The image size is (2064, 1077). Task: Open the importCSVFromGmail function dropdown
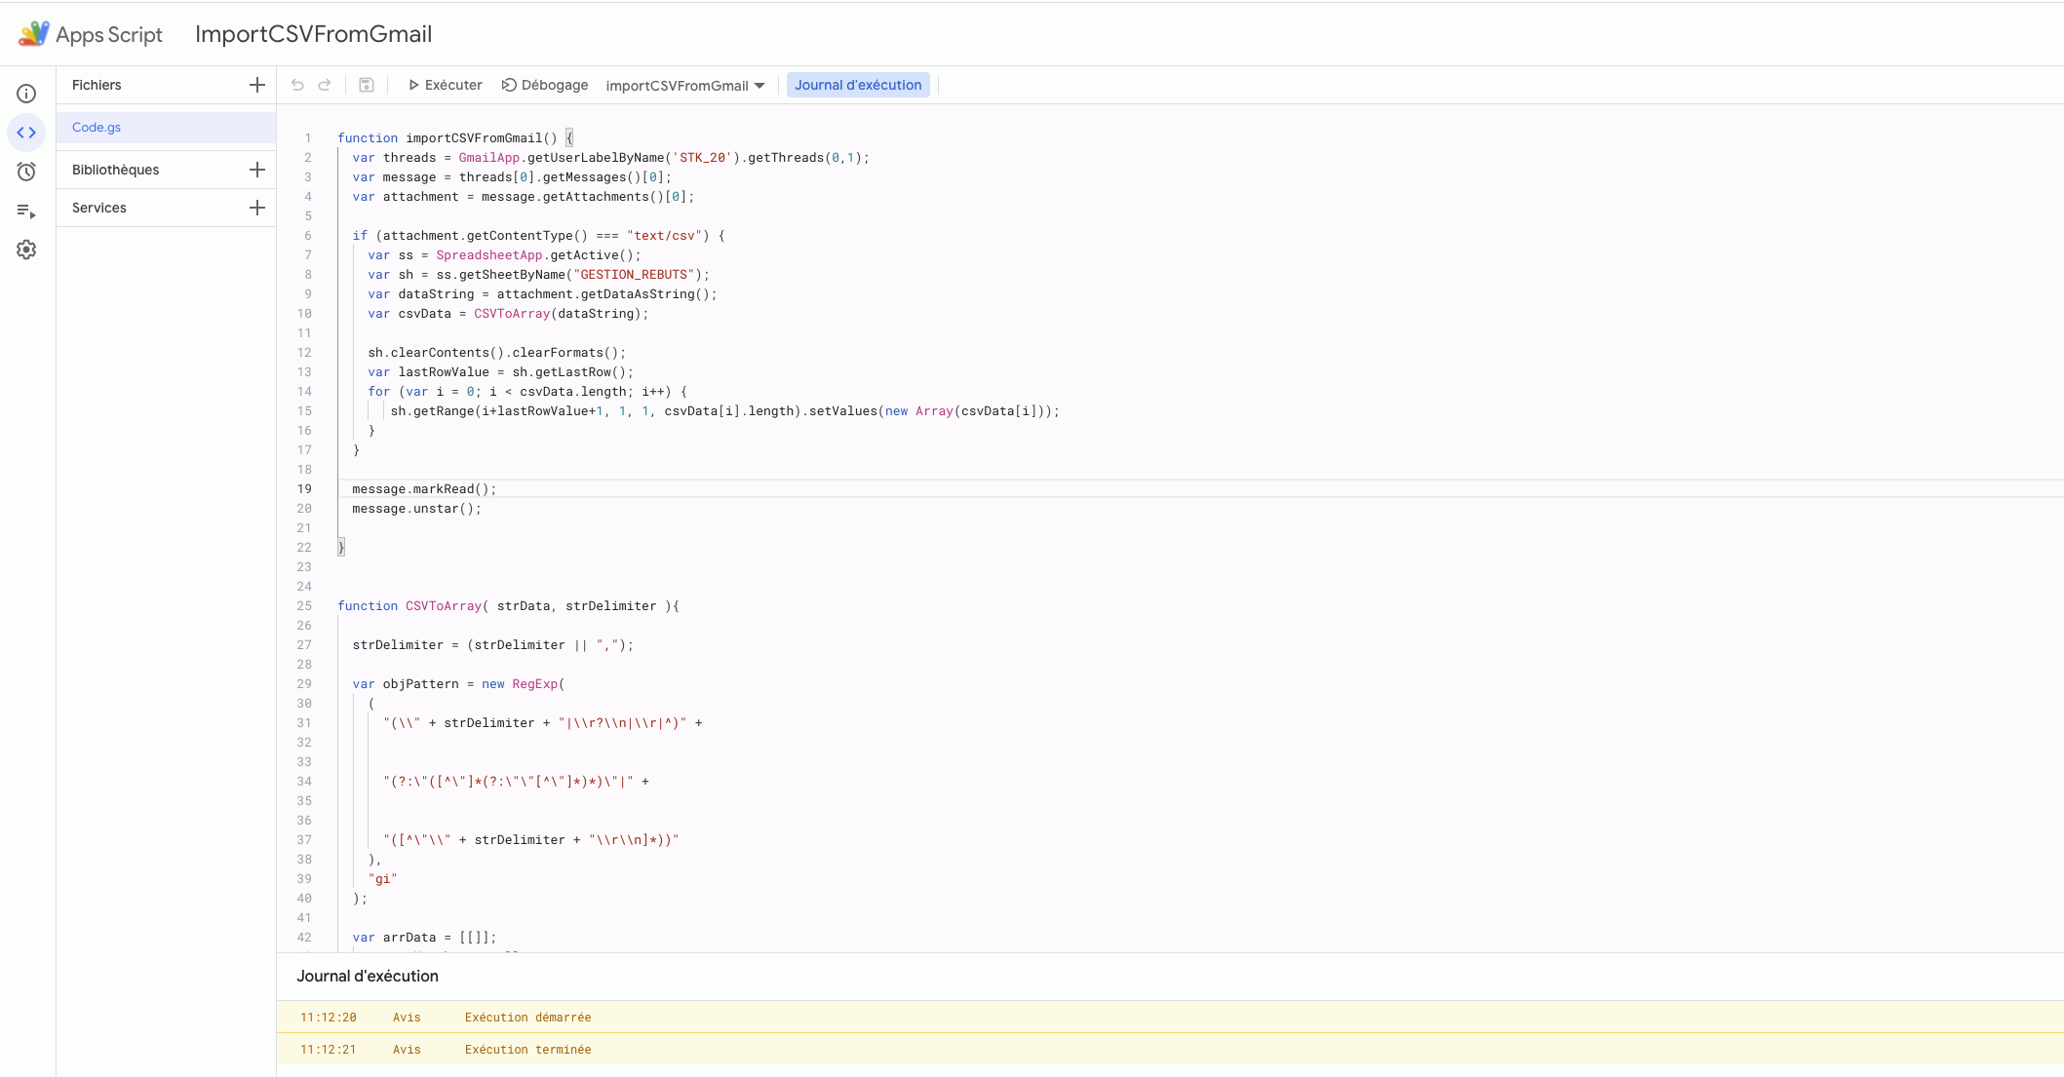tap(684, 86)
